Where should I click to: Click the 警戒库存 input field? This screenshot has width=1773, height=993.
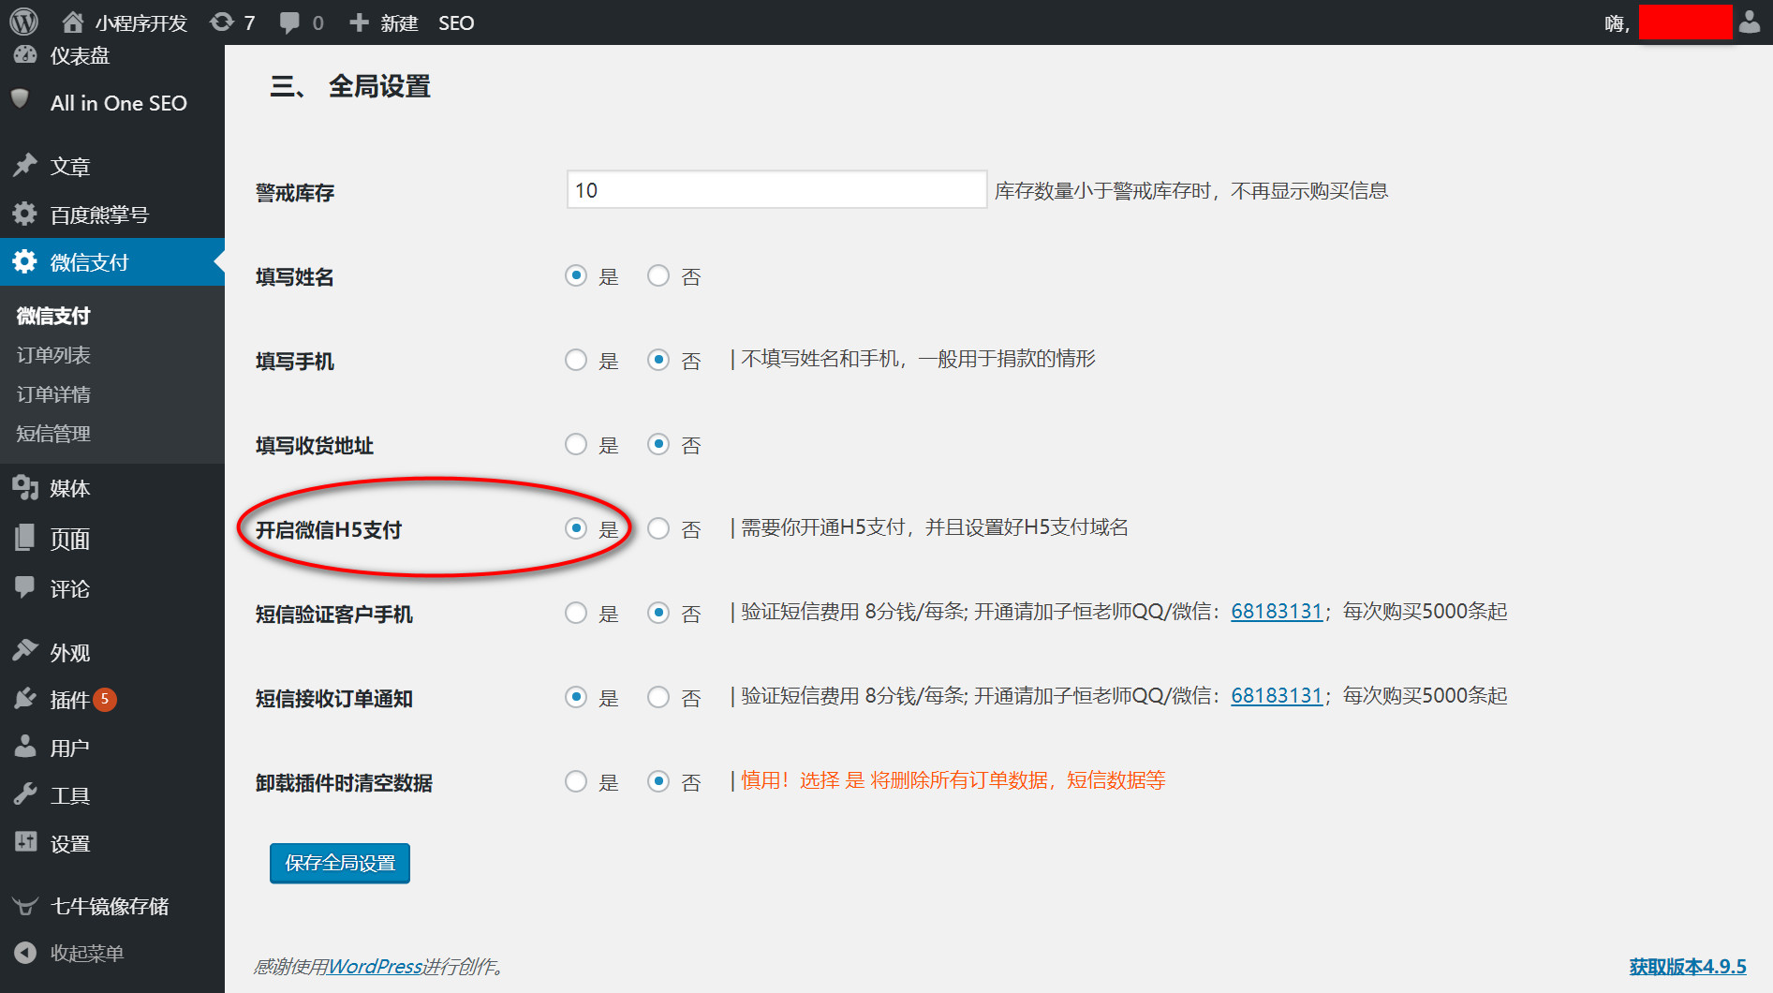click(x=776, y=190)
